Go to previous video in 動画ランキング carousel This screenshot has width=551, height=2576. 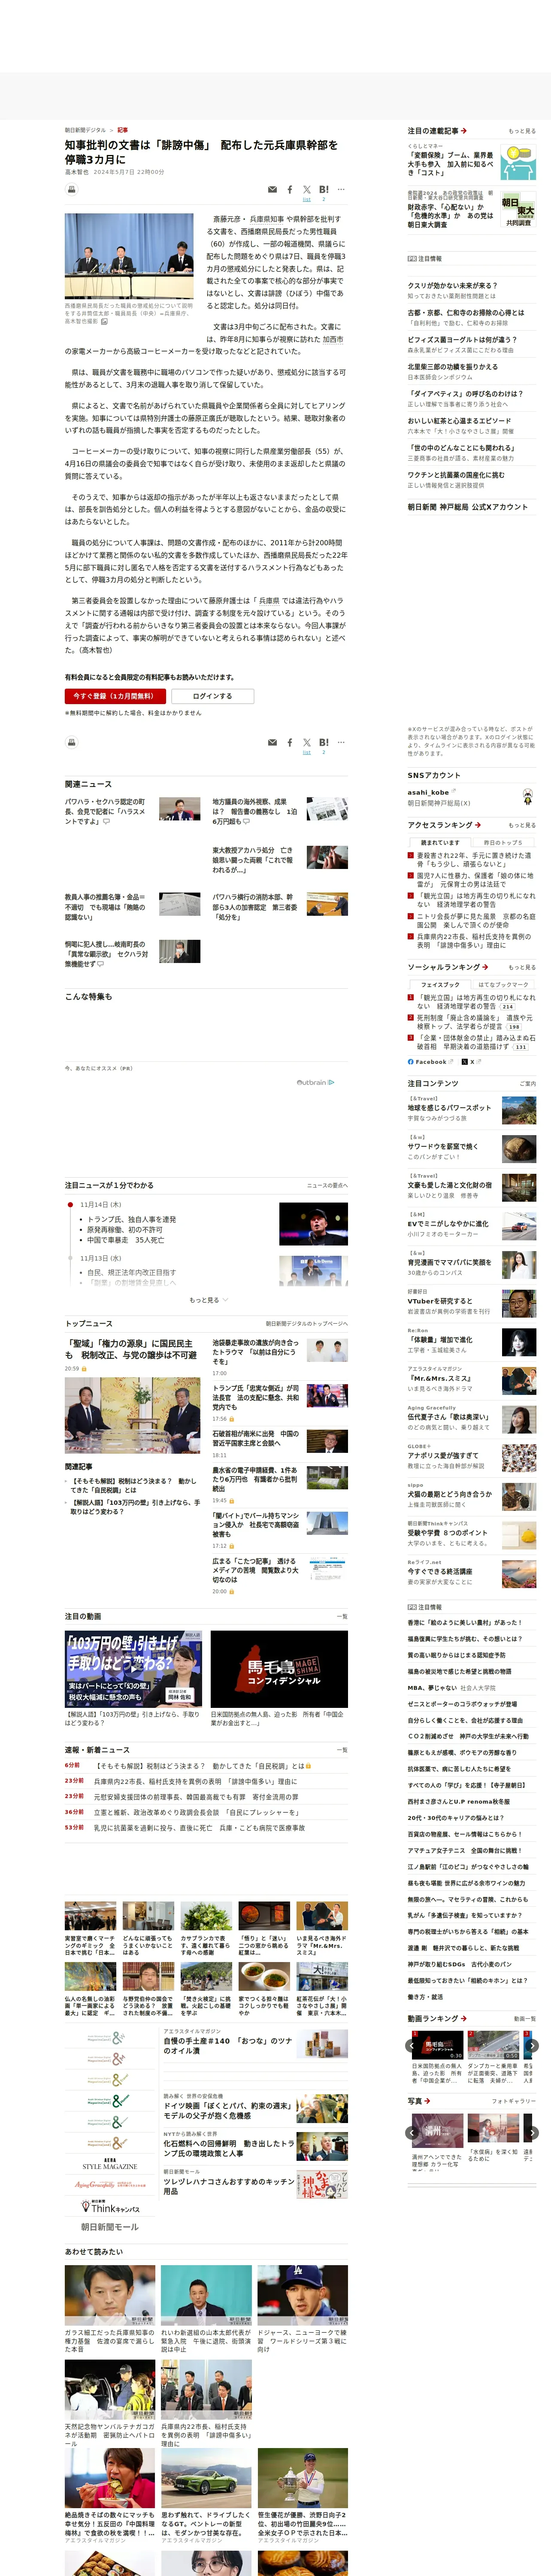coord(412,2046)
